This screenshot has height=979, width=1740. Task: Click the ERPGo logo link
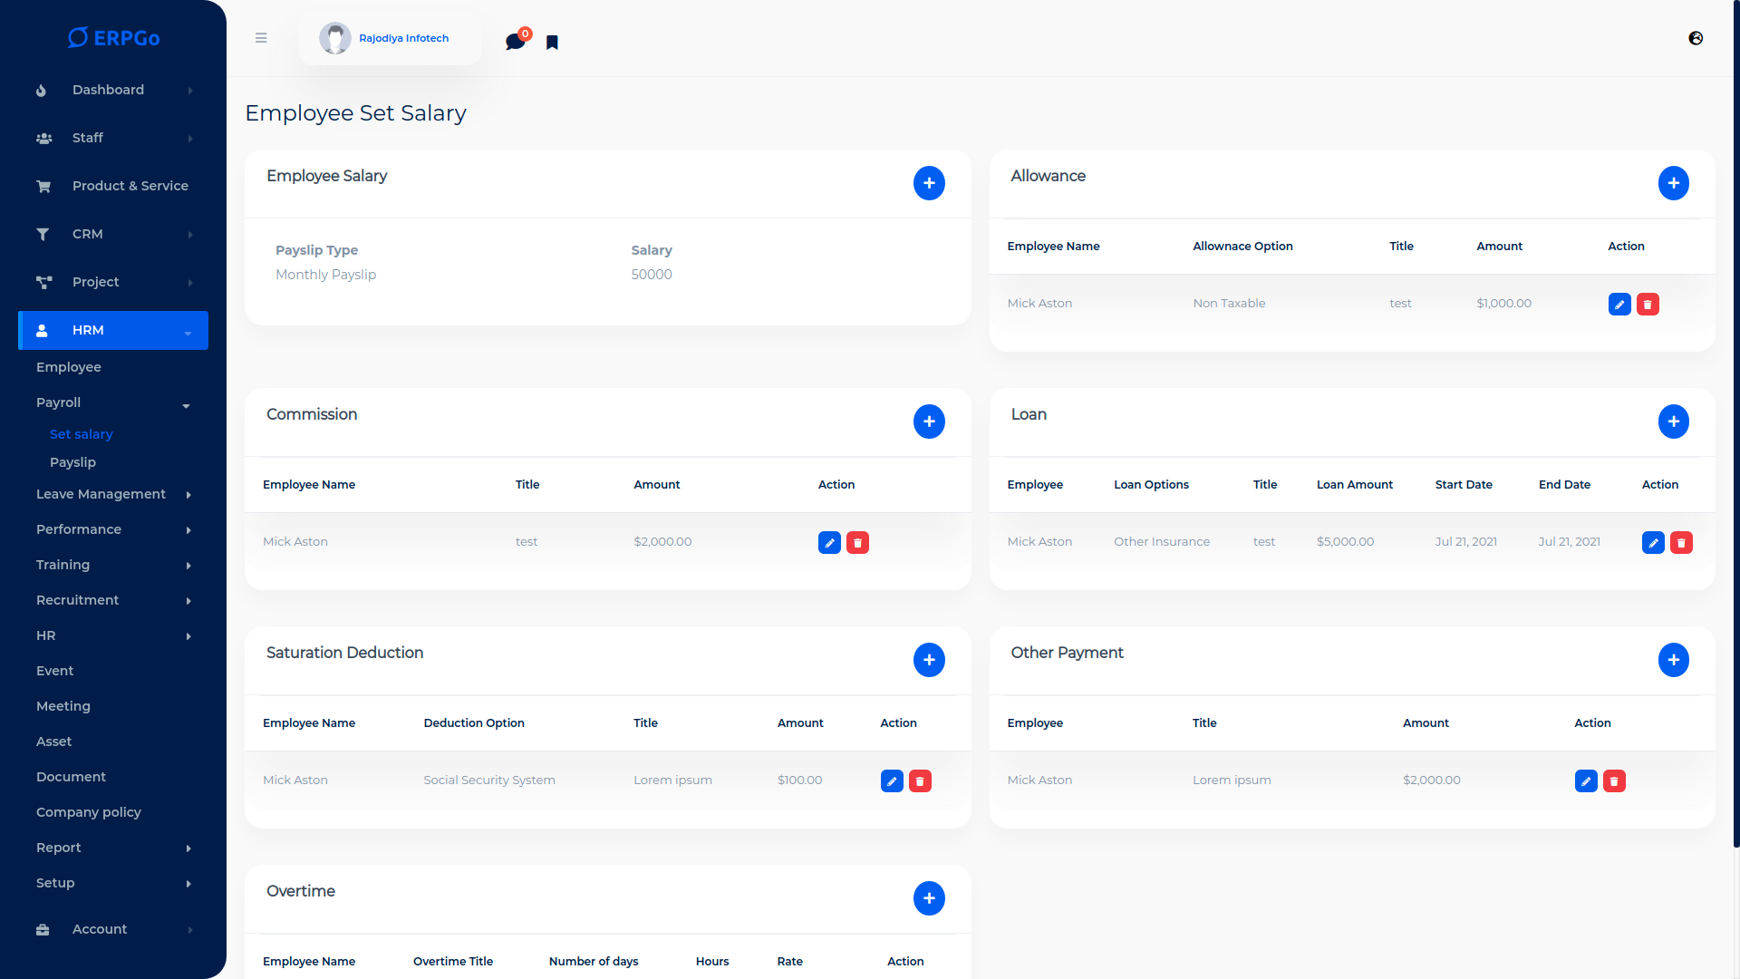[x=113, y=38]
